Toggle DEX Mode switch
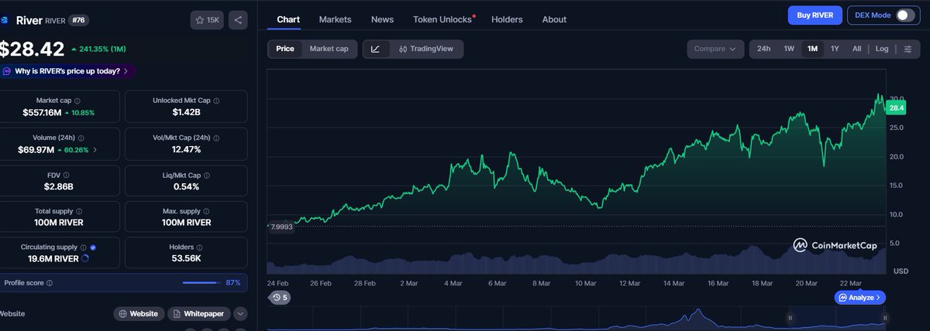The image size is (930, 331). click(x=904, y=15)
